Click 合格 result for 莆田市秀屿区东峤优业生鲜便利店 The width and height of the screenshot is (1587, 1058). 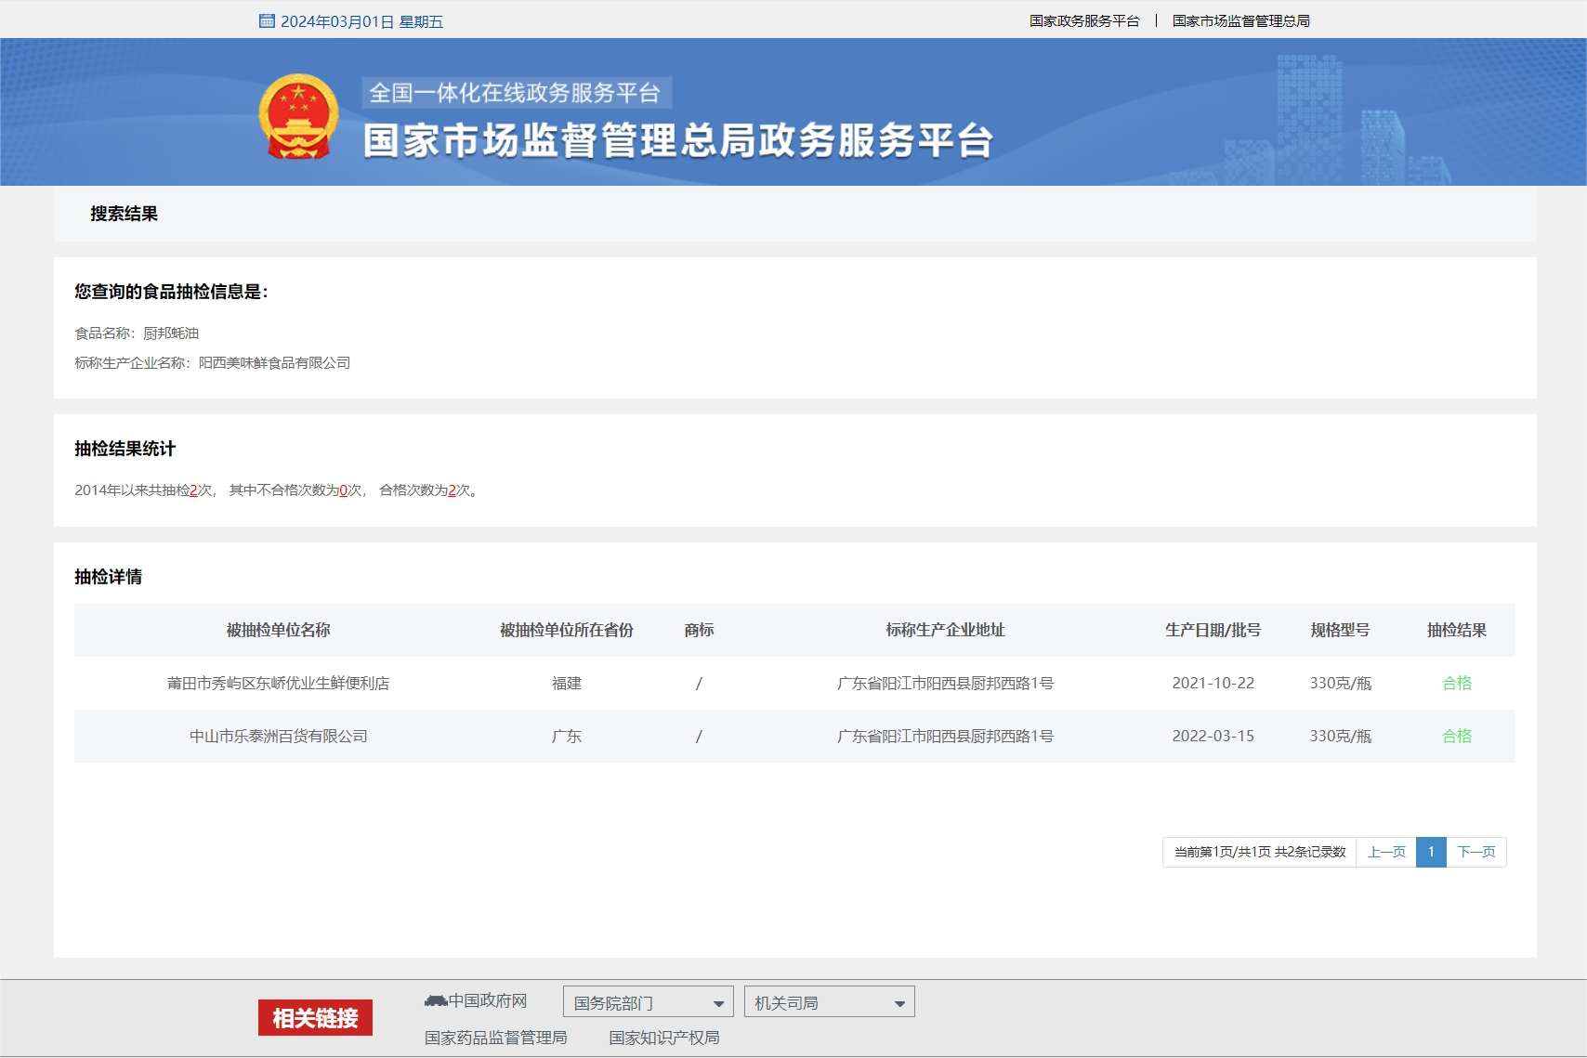(x=1455, y=683)
